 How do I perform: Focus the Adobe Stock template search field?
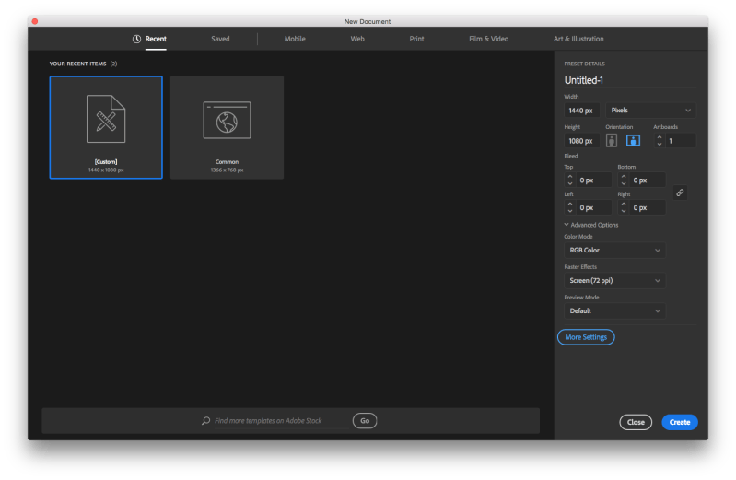tap(282, 421)
